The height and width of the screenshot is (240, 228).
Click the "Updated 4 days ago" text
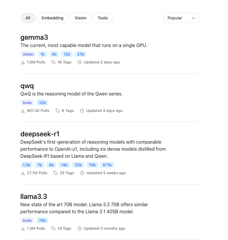pyautogui.click(x=104, y=110)
